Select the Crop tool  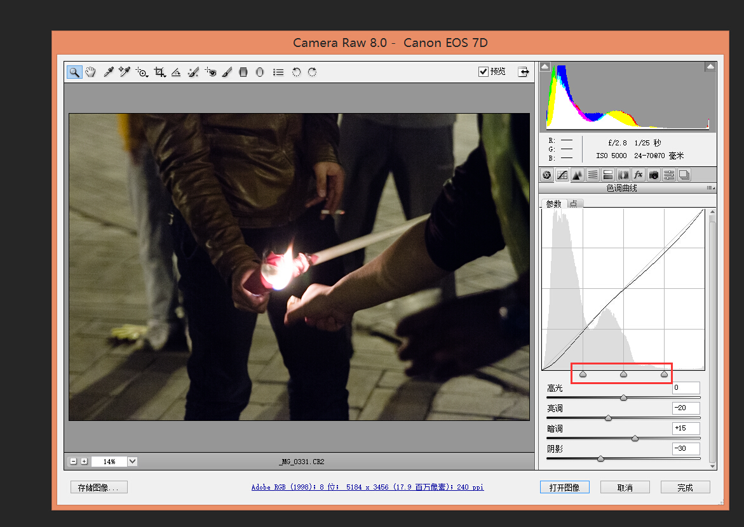tap(159, 72)
